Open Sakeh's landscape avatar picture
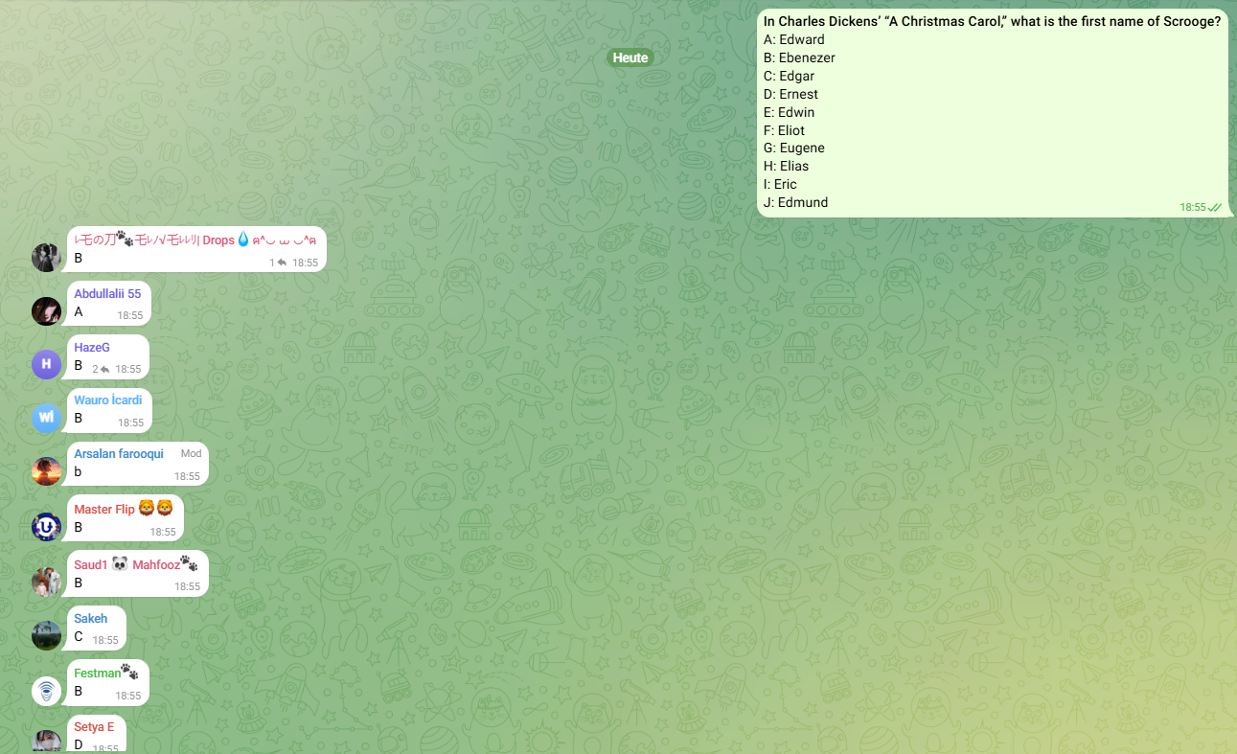The height and width of the screenshot is (754, 1237). click(46, 635)
